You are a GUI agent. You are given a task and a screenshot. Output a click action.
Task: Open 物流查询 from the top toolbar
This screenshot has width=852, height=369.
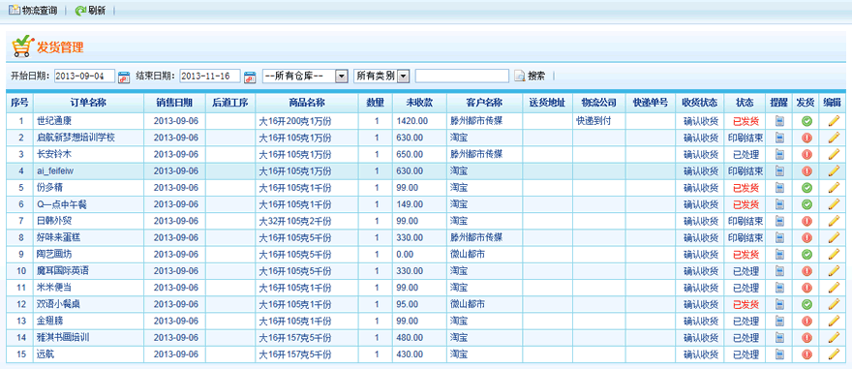tap(33, 11)
